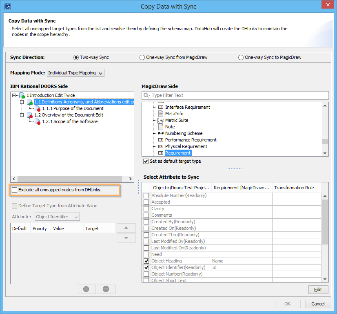Click the Physical Requirement icon
This screenshot has width=337, height=314.
[161, 146]
